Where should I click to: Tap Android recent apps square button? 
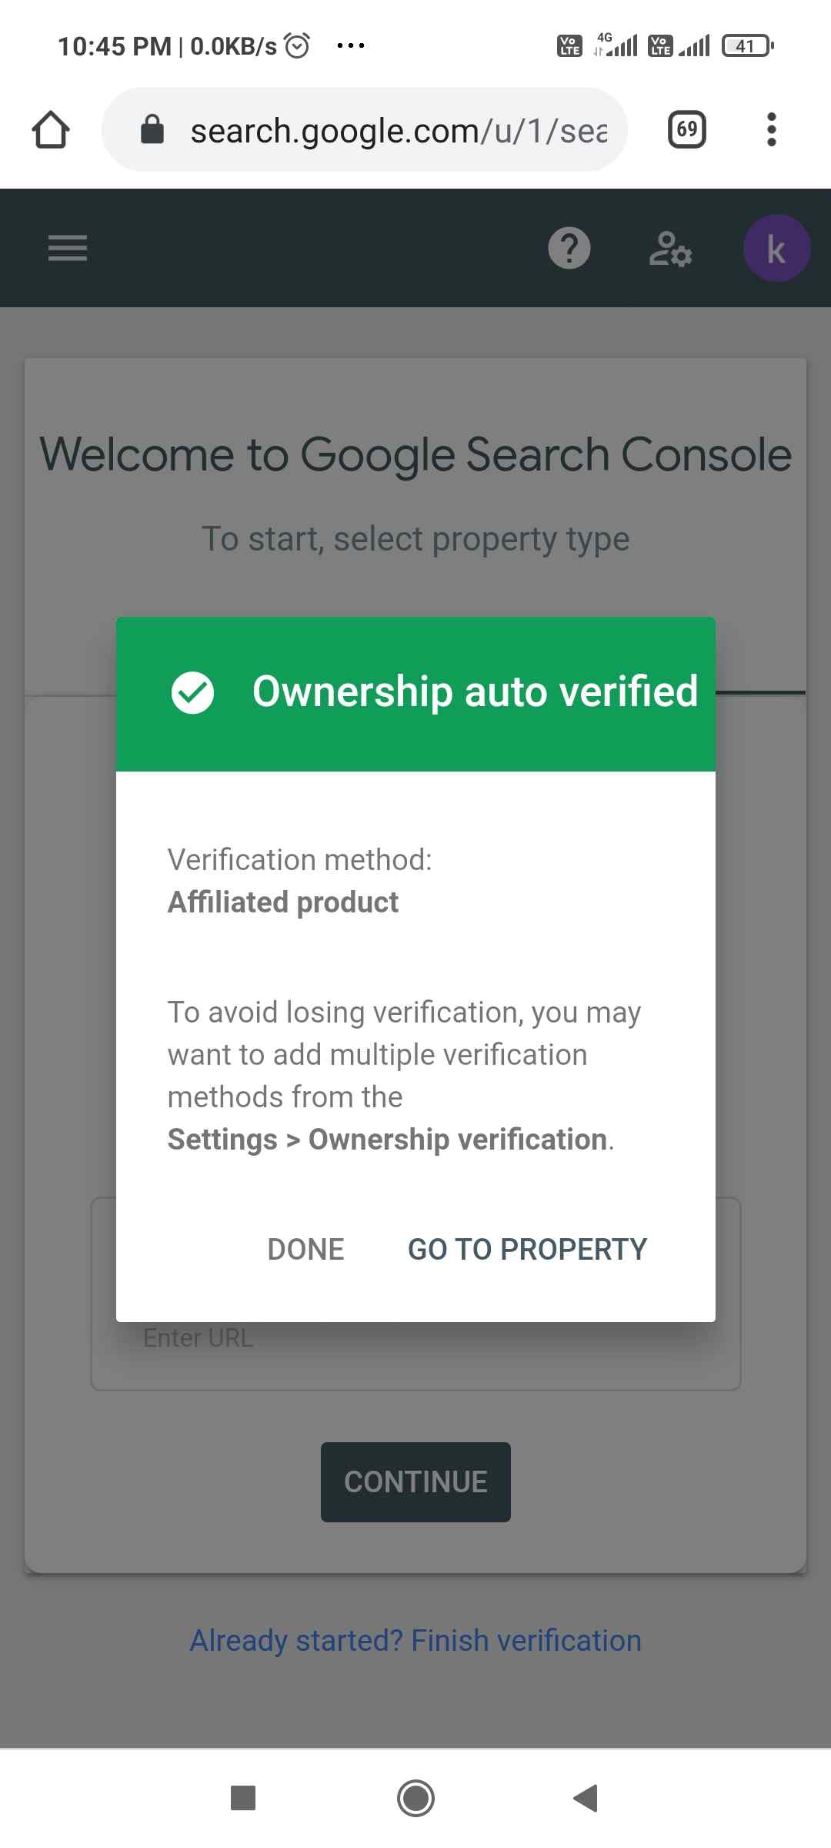pos(243,1798)
